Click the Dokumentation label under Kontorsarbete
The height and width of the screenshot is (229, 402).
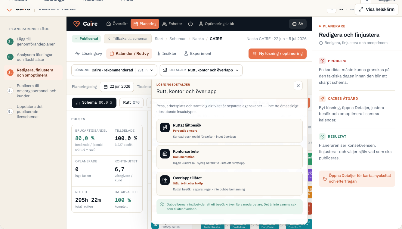click(184, 157)
